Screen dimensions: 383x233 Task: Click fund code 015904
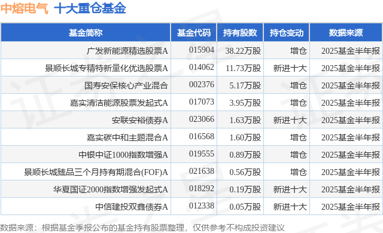click(202, 50)
